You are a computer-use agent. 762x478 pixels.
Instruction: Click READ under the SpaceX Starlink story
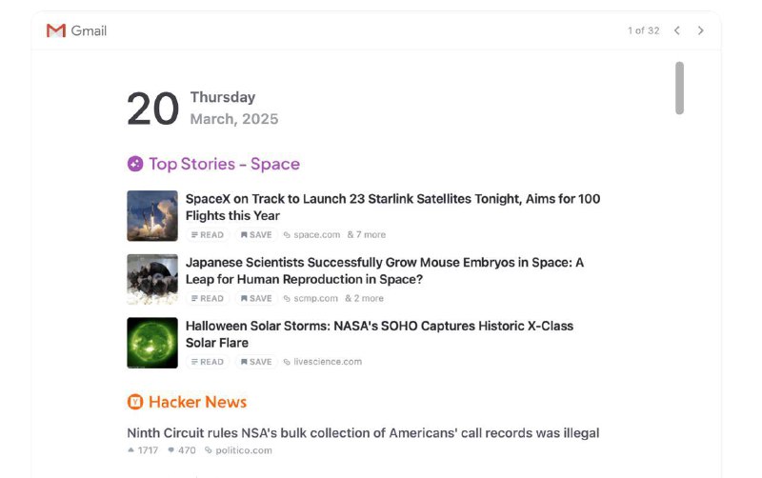click(208, 234)
